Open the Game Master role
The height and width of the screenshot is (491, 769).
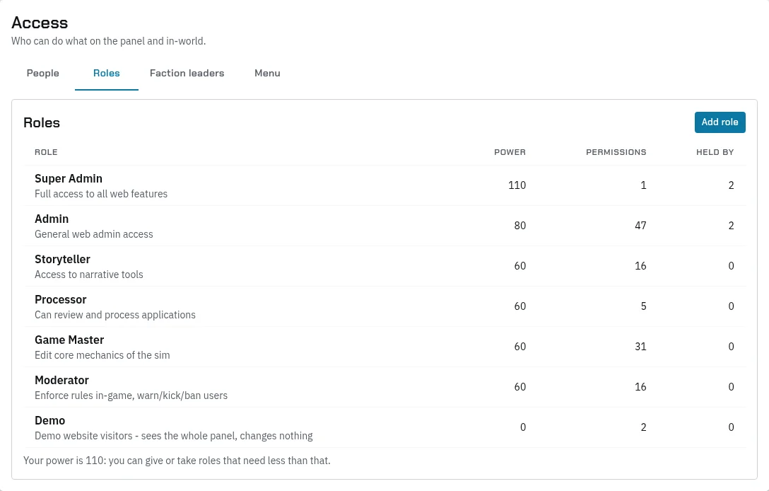[385, 347]
